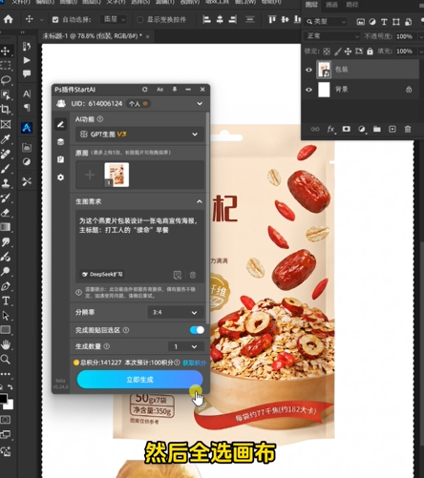Filter layers by type (T) icon
This screenshot has height=478, width=424.
pos(384,22)
